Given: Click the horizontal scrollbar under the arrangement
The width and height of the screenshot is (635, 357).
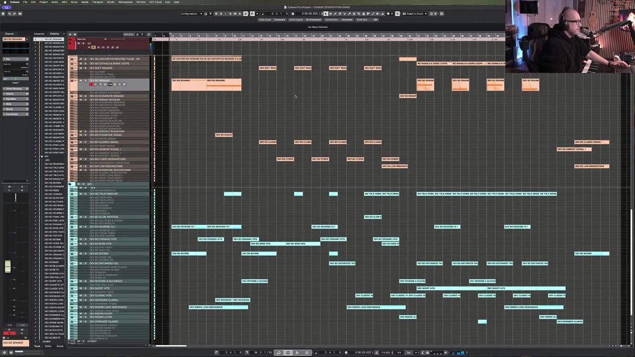Looking at the screenshot, I should pyautogui.click(x=170, y=346).
